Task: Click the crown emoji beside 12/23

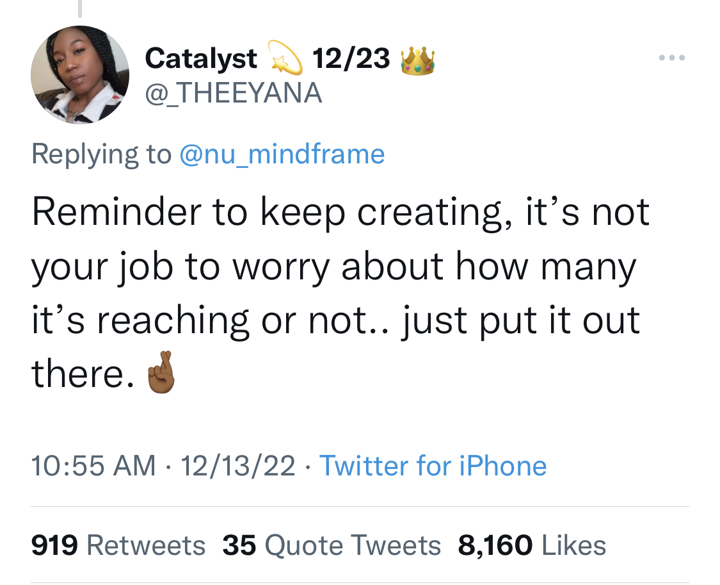Action: [x=417, y=60]
